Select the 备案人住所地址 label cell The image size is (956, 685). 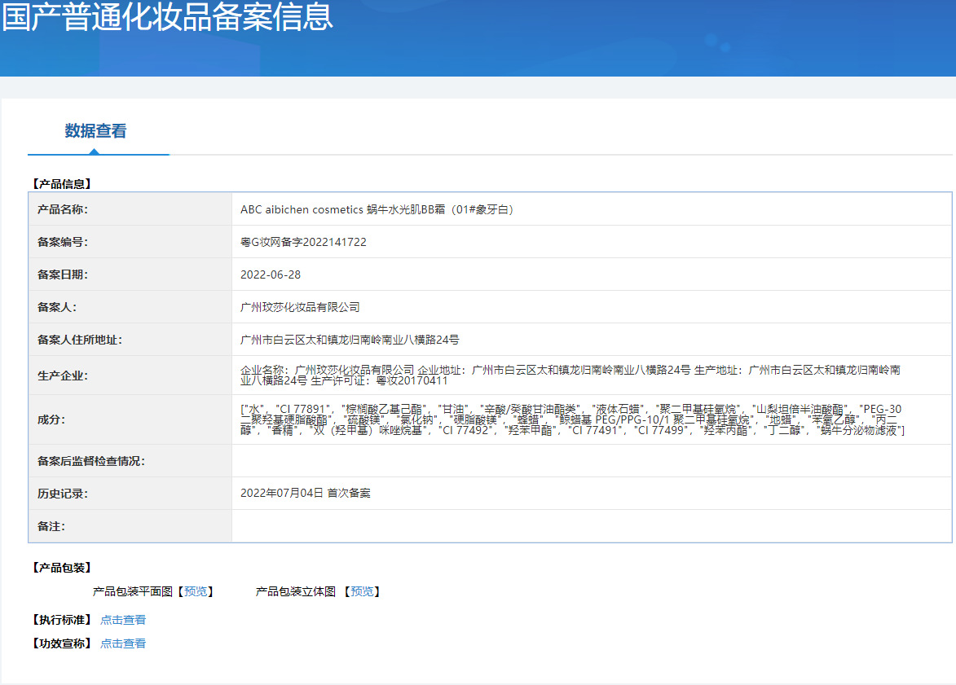pos(130,340)
